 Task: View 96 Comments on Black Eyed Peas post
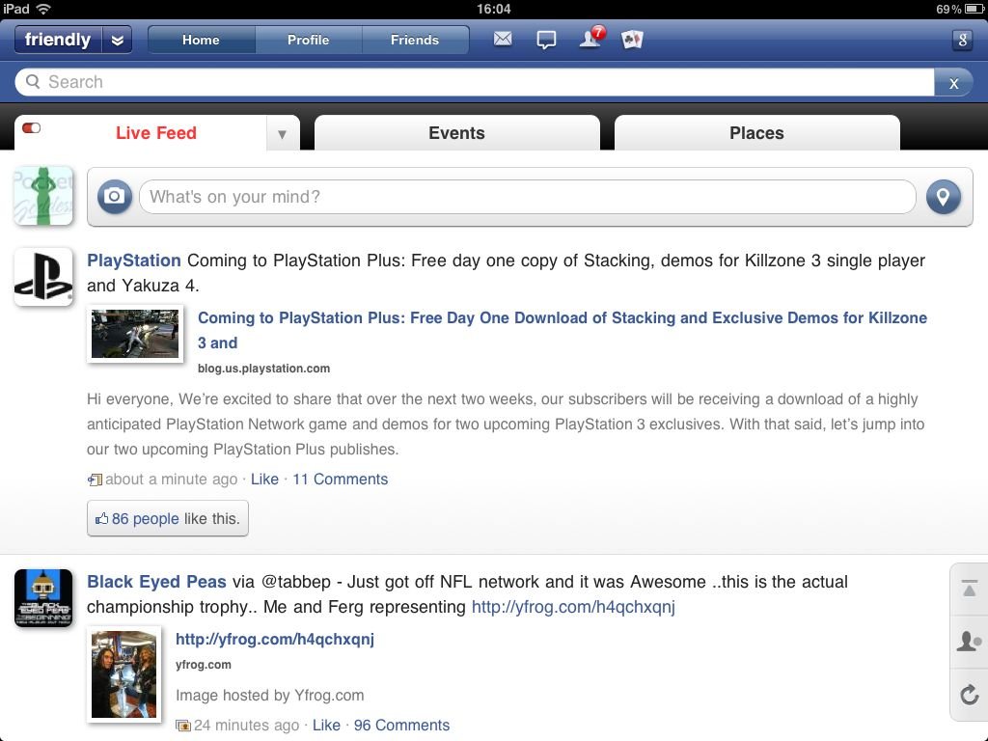tap(402, 726)
